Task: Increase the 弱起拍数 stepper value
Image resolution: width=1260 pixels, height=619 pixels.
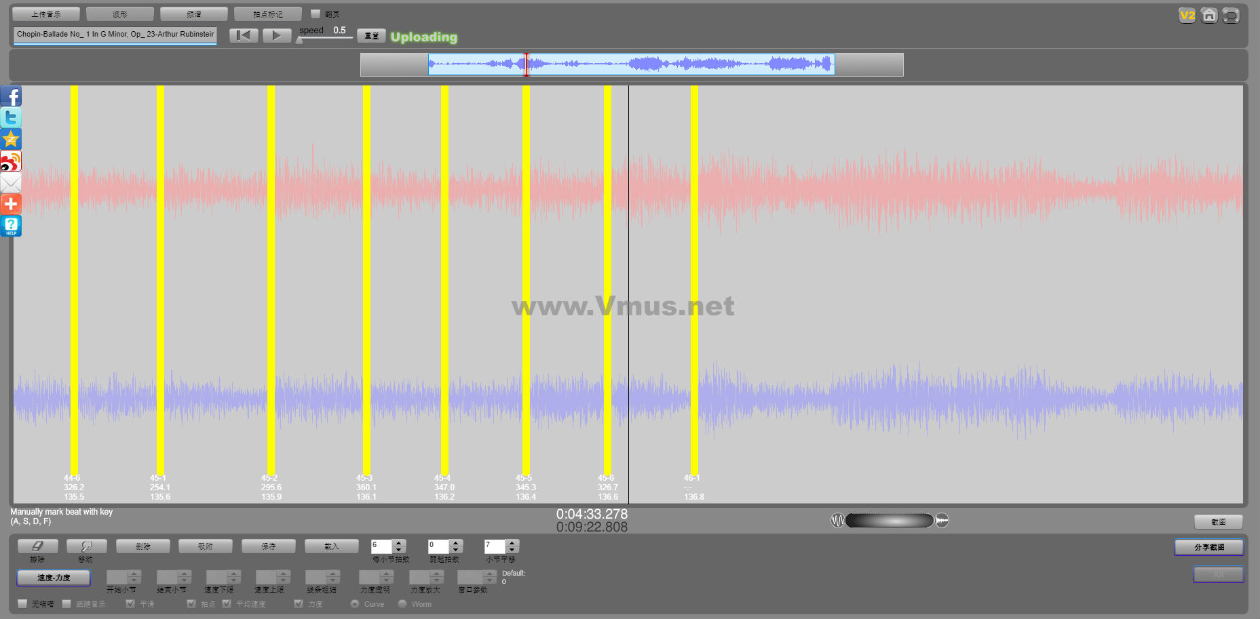Action: pyautogui.click(x=456, y=542)
